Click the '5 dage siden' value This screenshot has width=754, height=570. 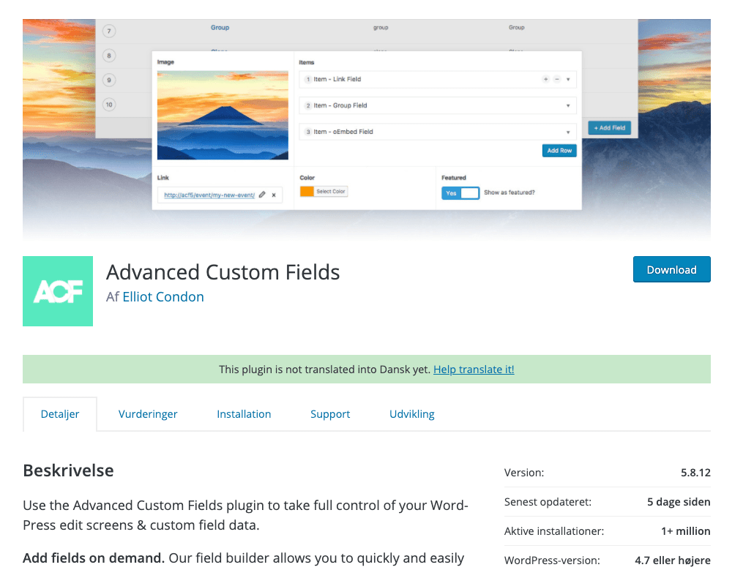pyautogui.click(x=679, y=502)
